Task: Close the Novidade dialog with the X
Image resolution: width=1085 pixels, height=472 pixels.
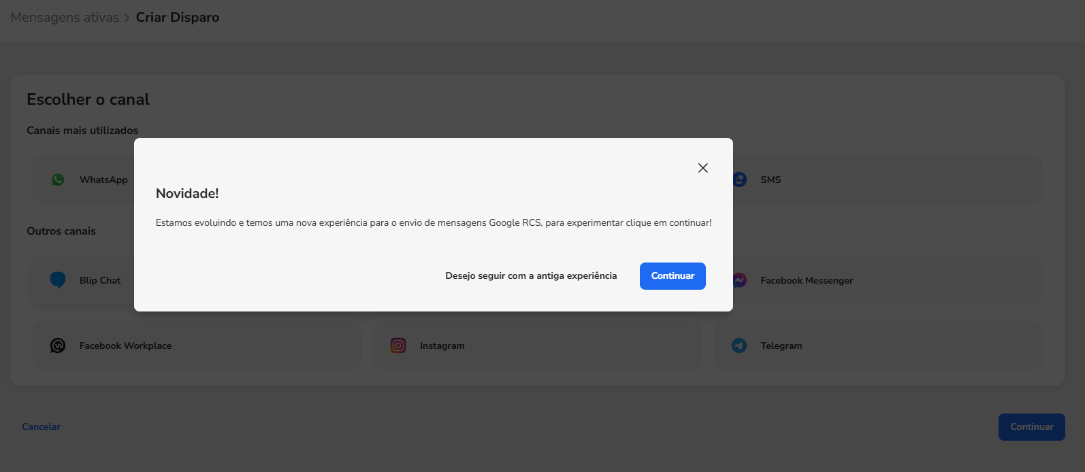Action: click(703, 168)
